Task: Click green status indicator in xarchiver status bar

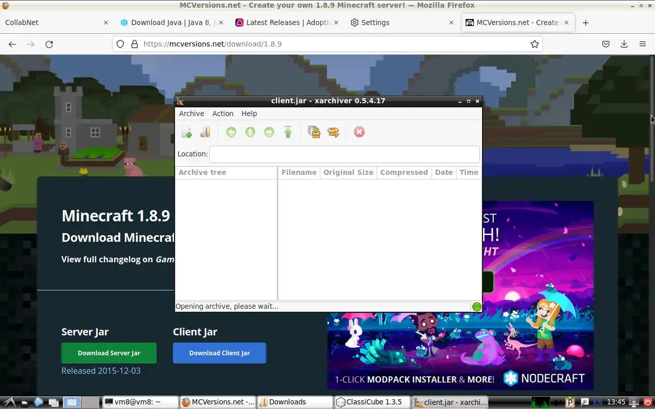Action: (477, 307)
